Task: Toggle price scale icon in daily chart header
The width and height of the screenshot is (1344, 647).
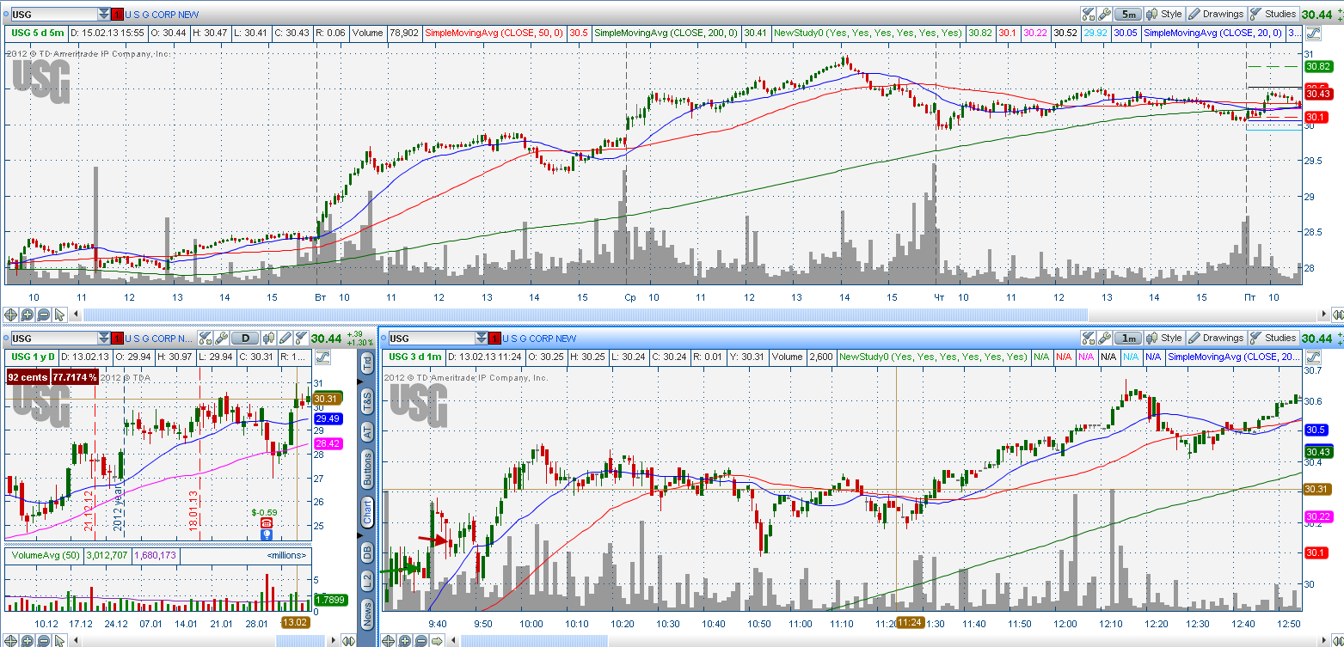Action: pyautogui.click(x=323, y=357)
